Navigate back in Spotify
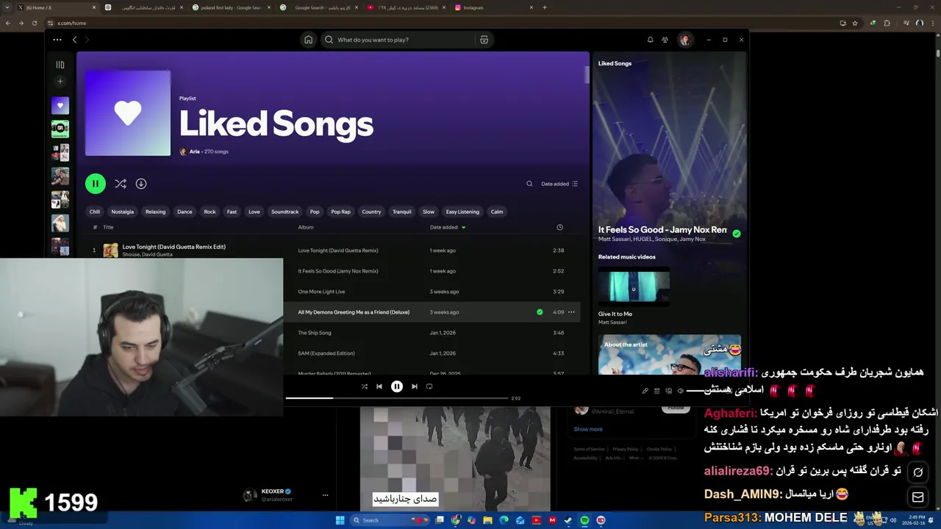Image resolution: width=941 pixels, height=529 pixels. pos(74,40)
